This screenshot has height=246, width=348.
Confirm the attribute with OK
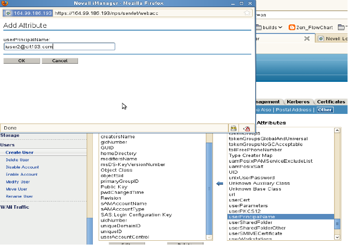click(x=22, y=61)
